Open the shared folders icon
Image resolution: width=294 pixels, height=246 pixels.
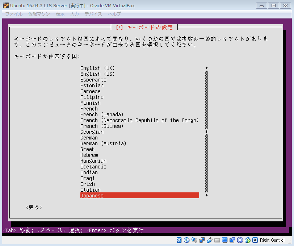point(217,240)
